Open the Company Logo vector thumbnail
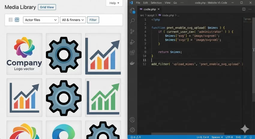 pos(24,54)
